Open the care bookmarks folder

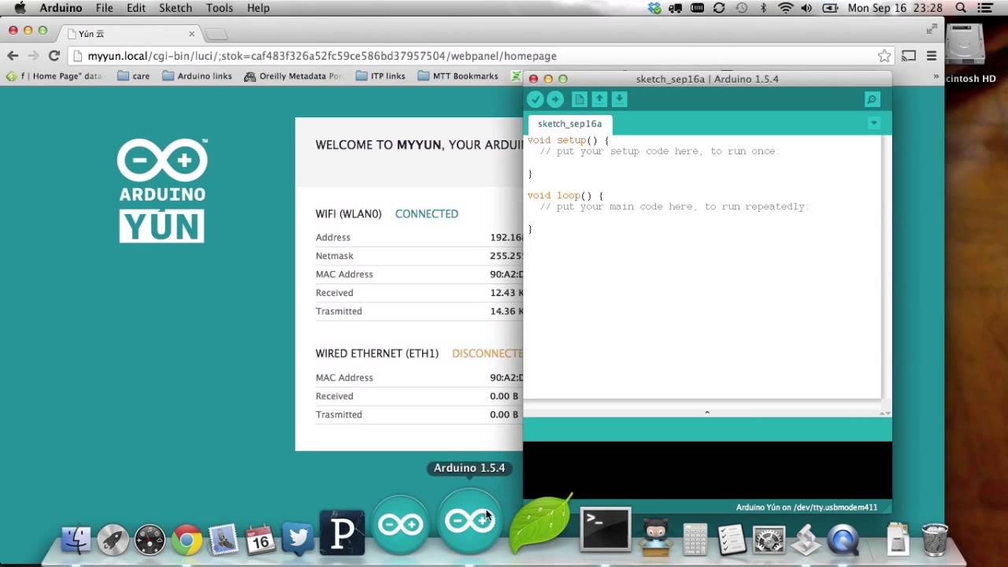click(x=133, y=76)
